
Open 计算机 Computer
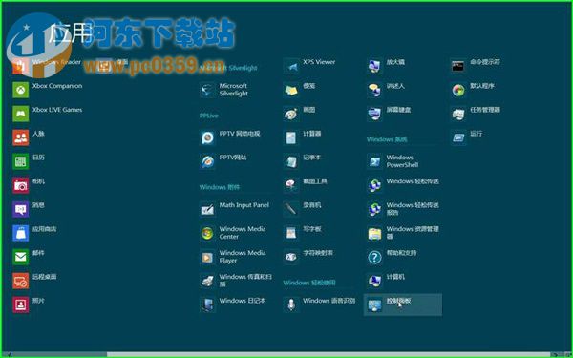click(x=386, y=281)
